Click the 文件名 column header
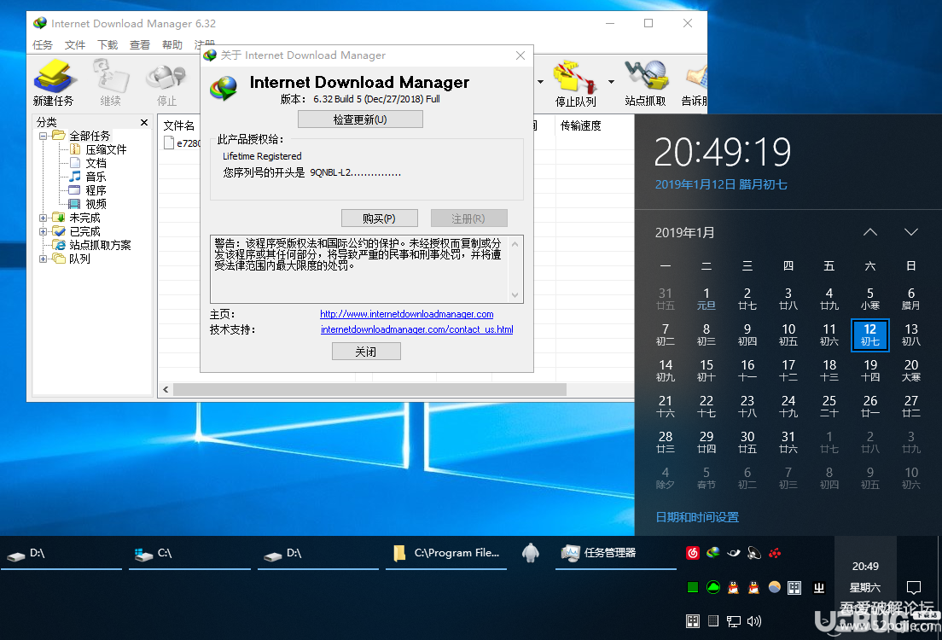 click(179, 125)
